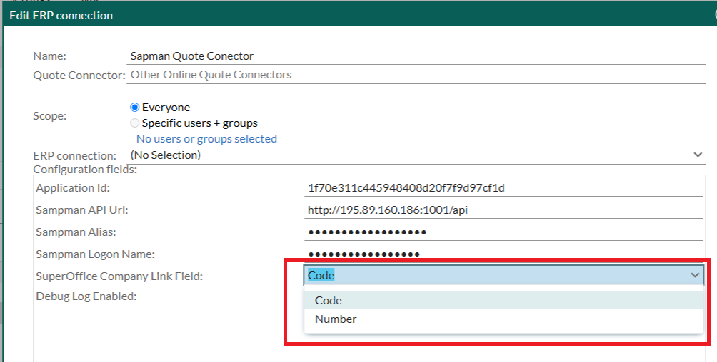The width and height of the screenshot is (717, 362).
Task: Click the masked Sampman Logon Name field
Action: (503, 254)
